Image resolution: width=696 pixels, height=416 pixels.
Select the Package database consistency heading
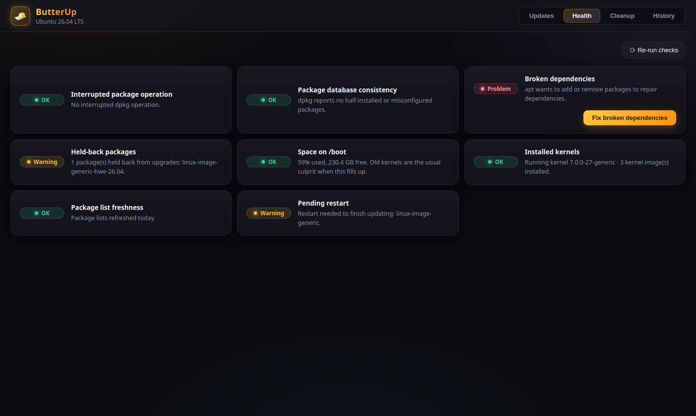347,90
